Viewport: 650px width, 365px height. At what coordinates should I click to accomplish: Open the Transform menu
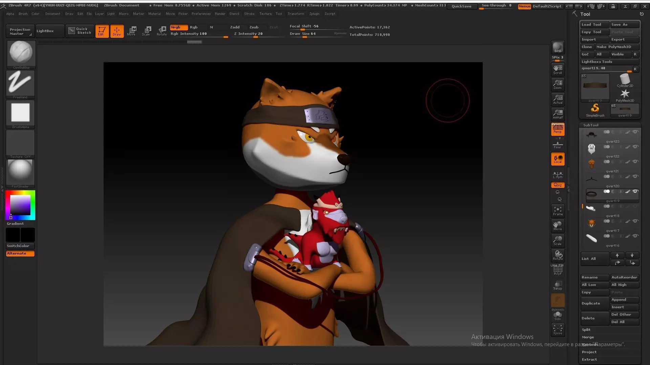pos(296,14)
